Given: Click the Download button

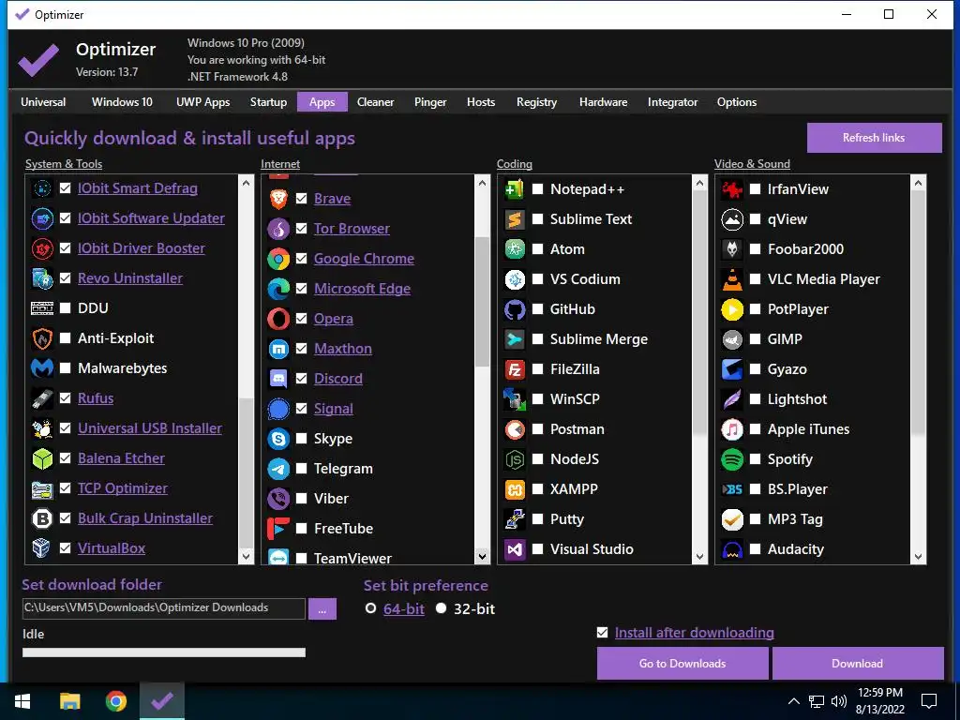Looking at the screenshot, I should click(858, 664).
